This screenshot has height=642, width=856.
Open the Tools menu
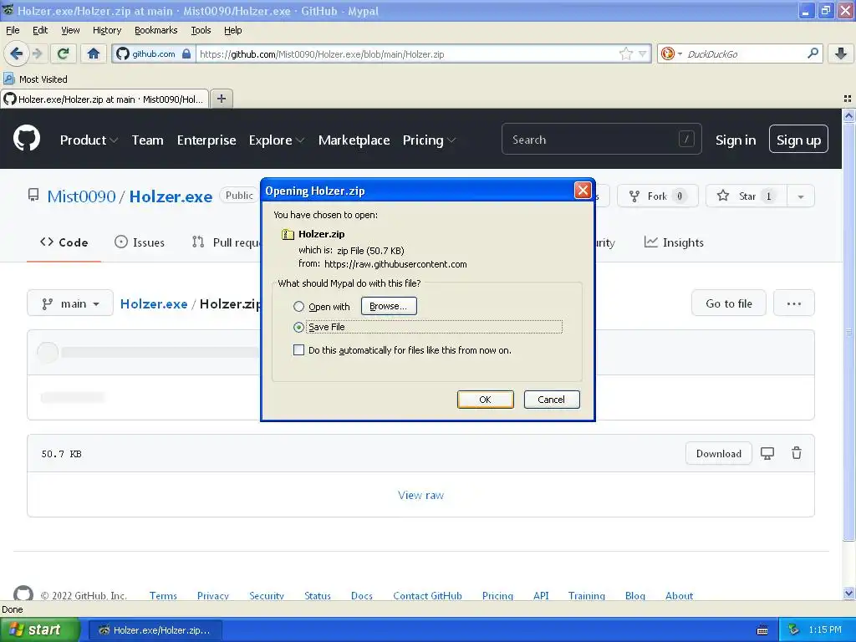[201, 30]
